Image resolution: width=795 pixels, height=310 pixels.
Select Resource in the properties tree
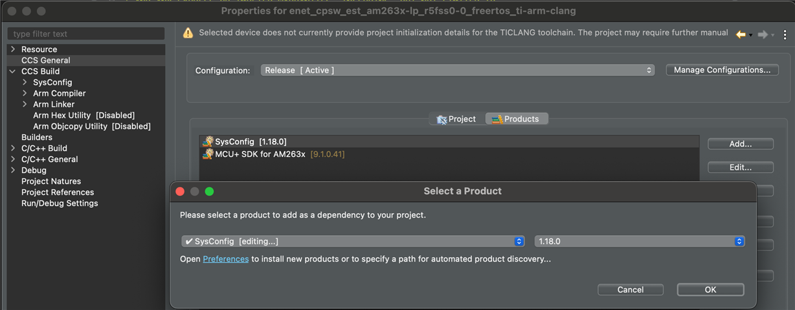click(39, 49)
